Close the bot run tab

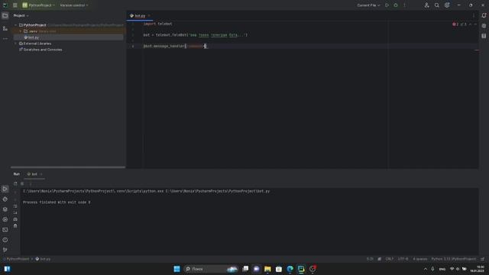[40, 174]
